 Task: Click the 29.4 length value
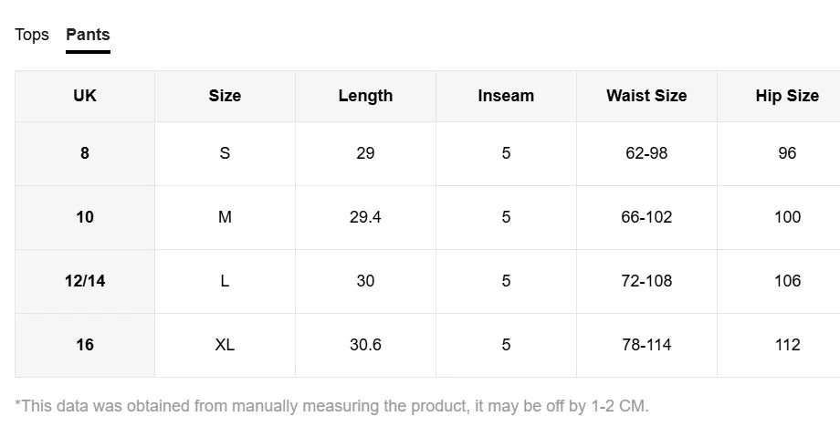coord(365,217)
